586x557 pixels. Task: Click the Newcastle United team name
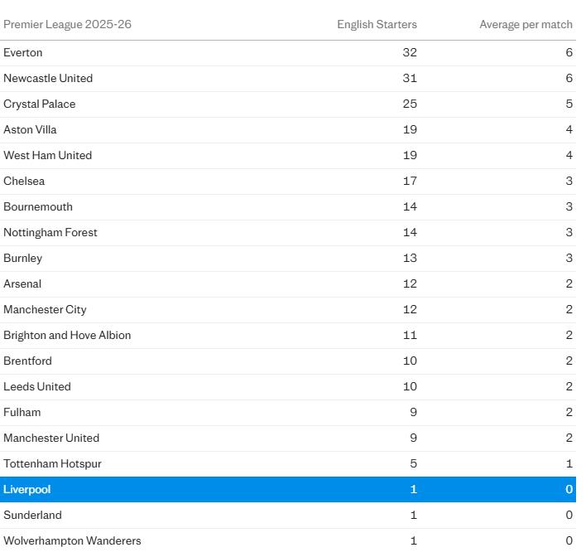pos(48,78)
